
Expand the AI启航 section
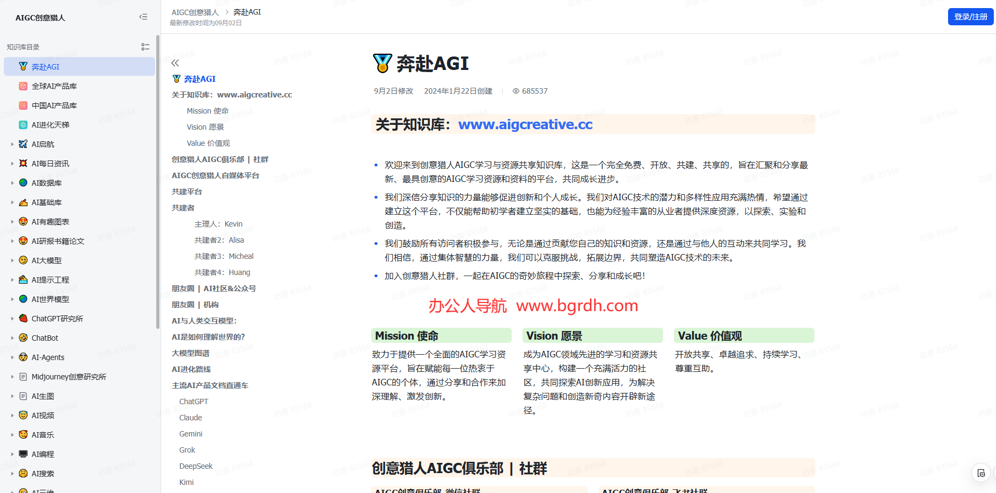tap(13, 144)
